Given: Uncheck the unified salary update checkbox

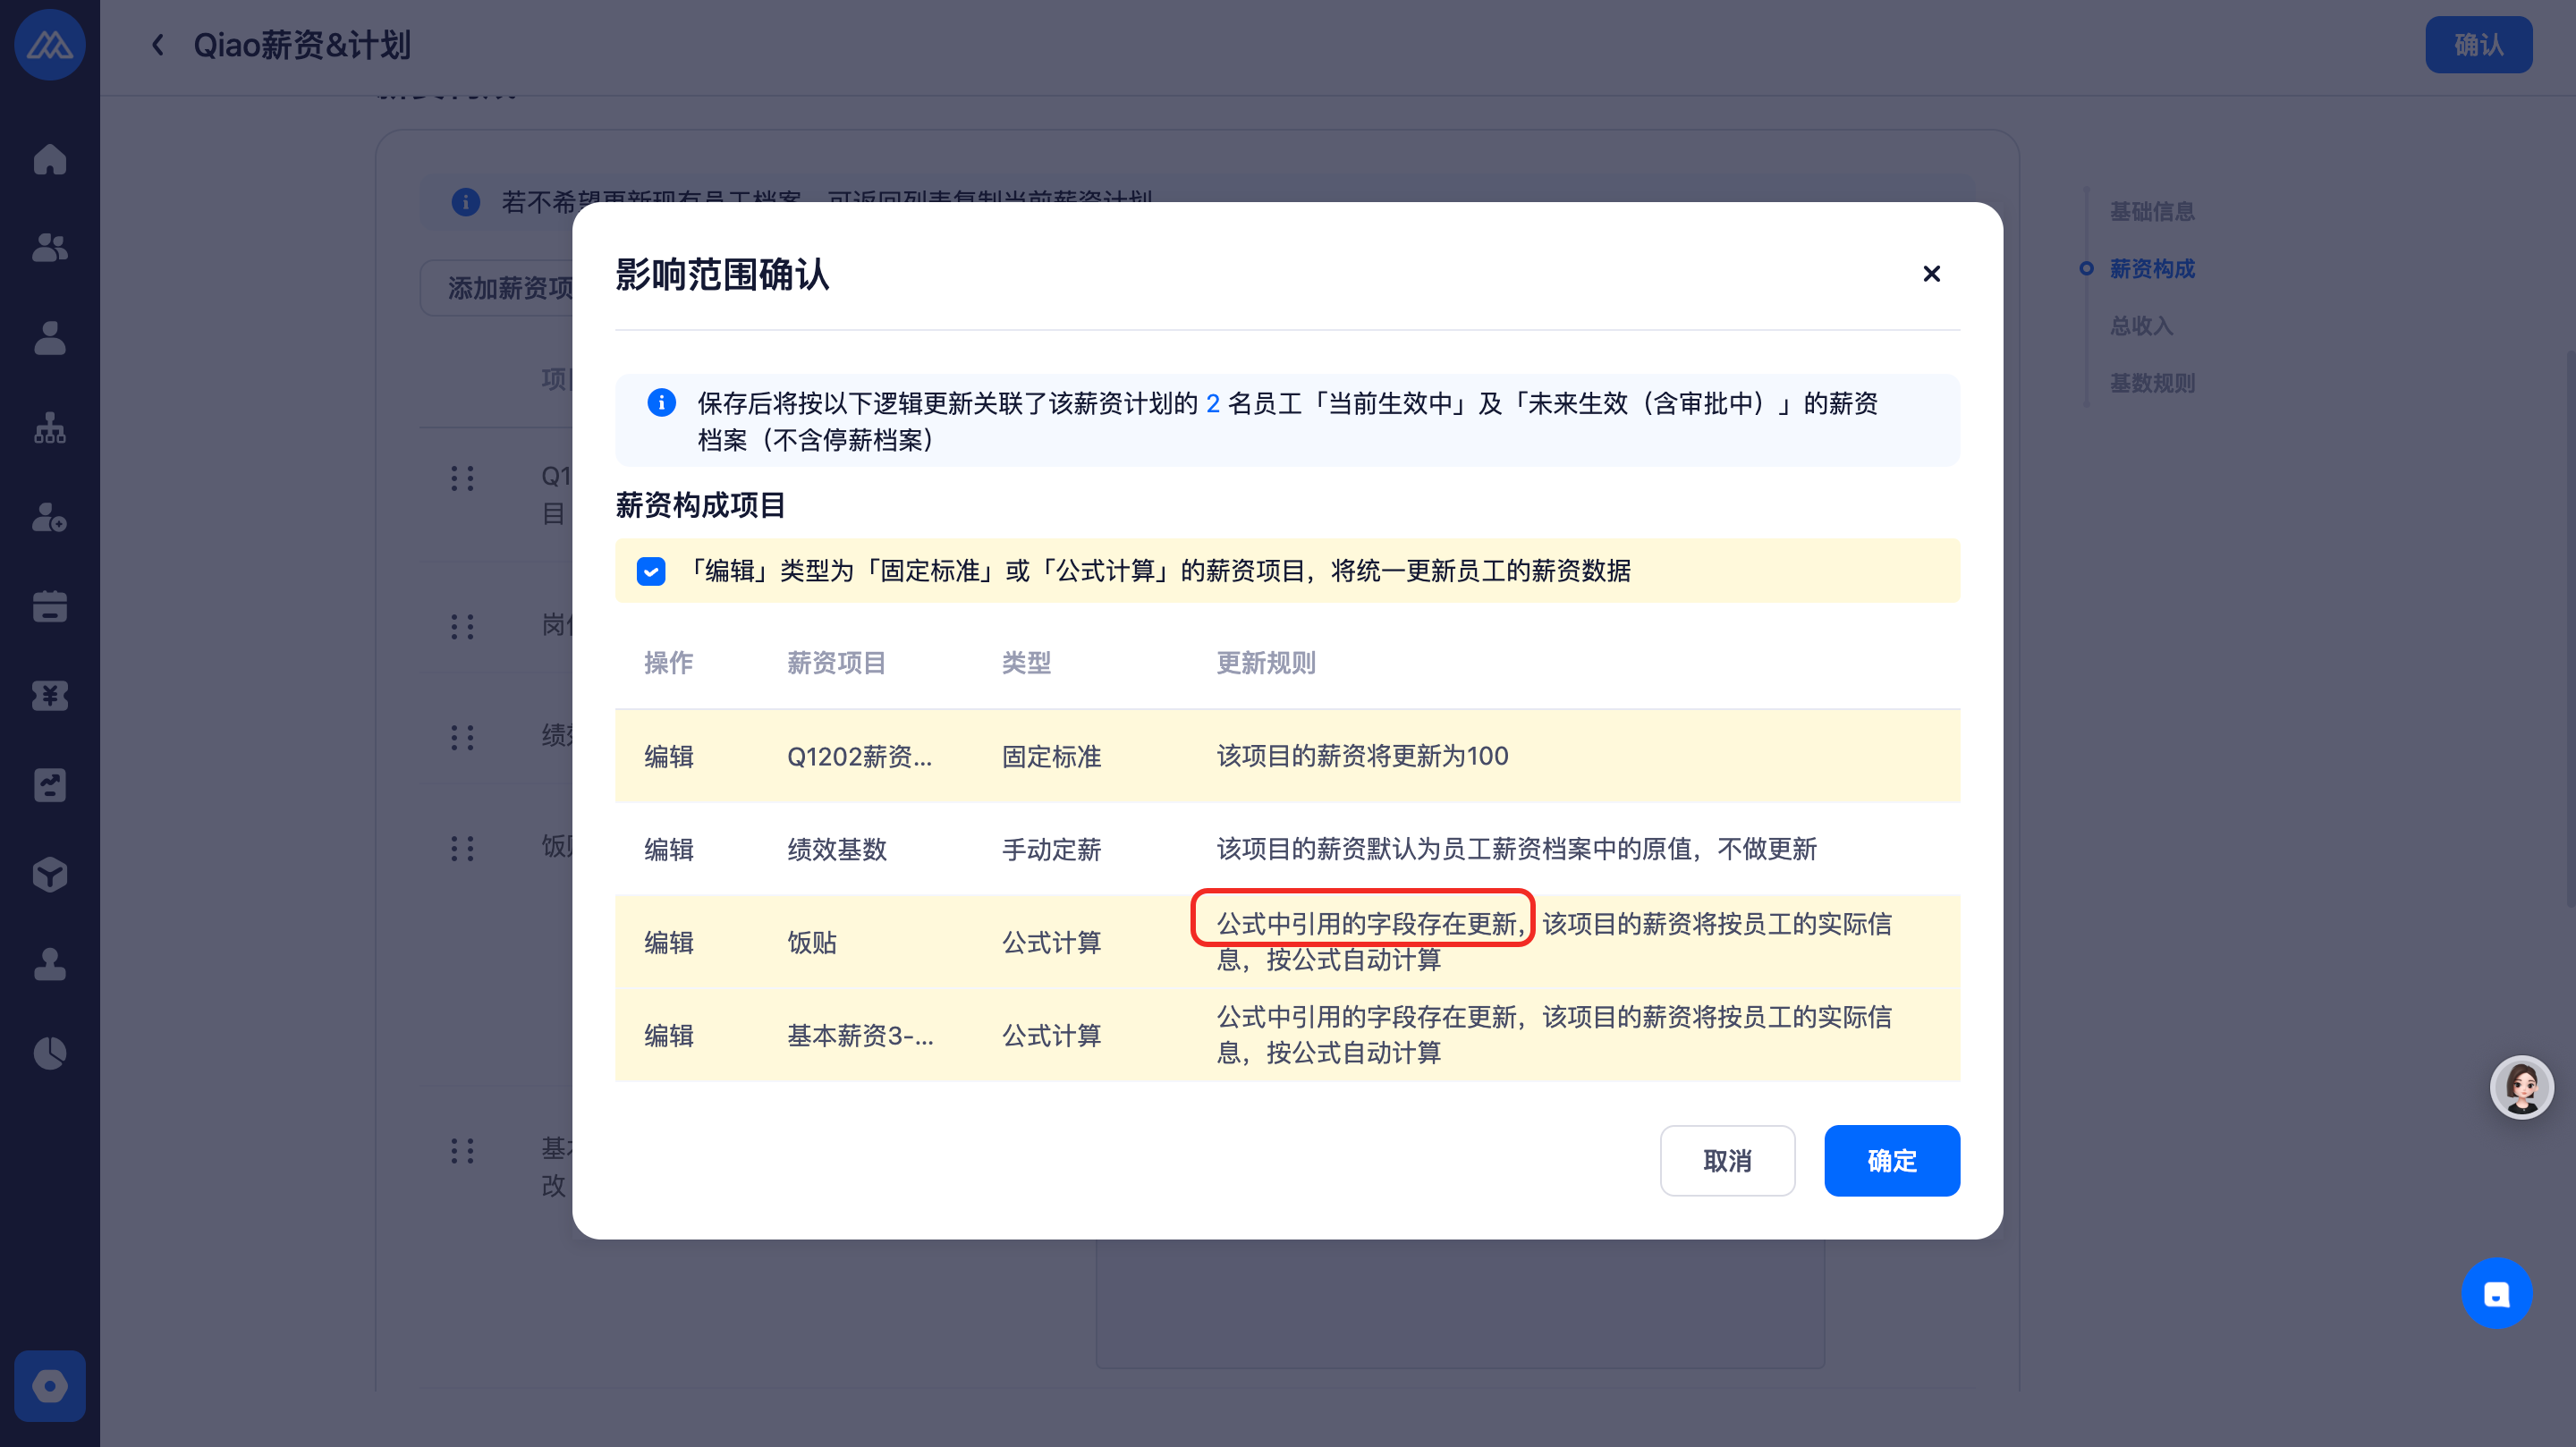Looking at the screenshot, I should tap(651, 571).
